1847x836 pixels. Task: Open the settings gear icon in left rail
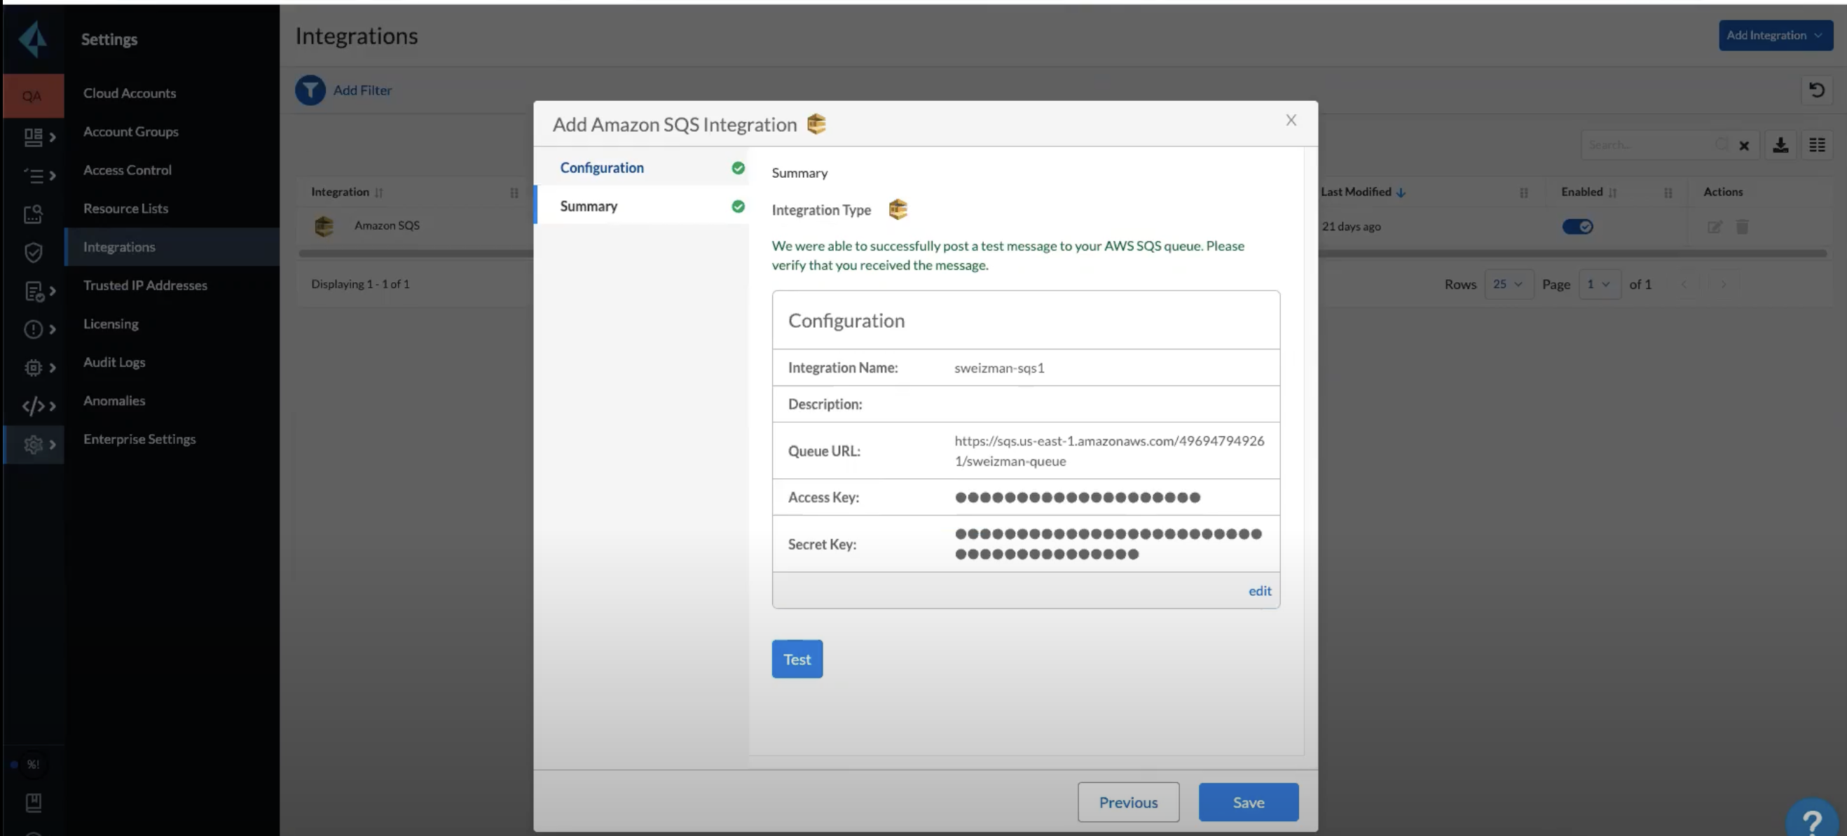point(32,445)
